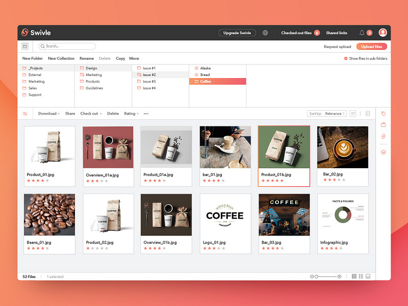Uncheck Show files in sub folders
Viewport: 408px width, 306px height.
346,59
